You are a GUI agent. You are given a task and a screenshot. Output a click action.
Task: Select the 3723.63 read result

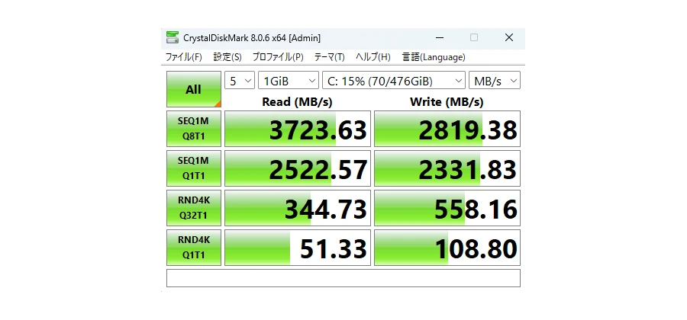pyautogui.click(x=298, y=129)
